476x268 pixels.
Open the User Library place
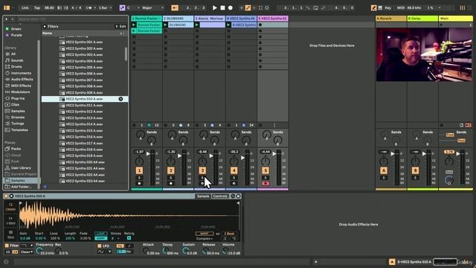[21, 167]
